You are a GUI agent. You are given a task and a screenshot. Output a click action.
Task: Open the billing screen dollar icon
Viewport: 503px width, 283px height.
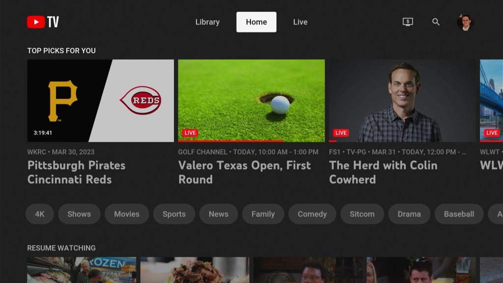pos(408,22)
